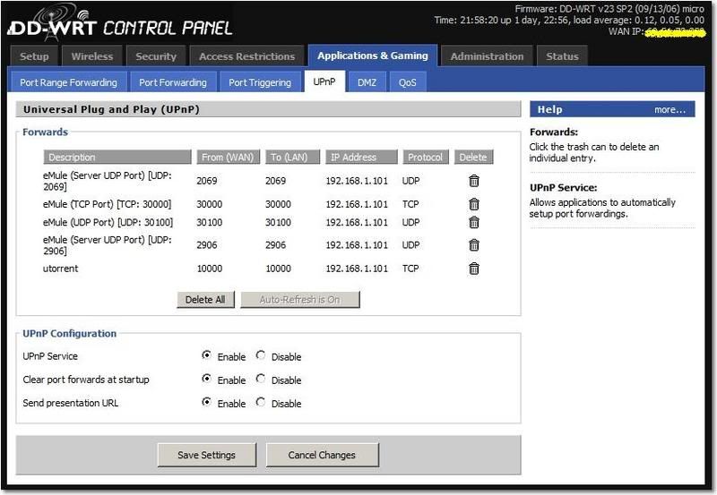Open the Help more... link
This screenshot has height=495, width=717.
click(669, 109)
